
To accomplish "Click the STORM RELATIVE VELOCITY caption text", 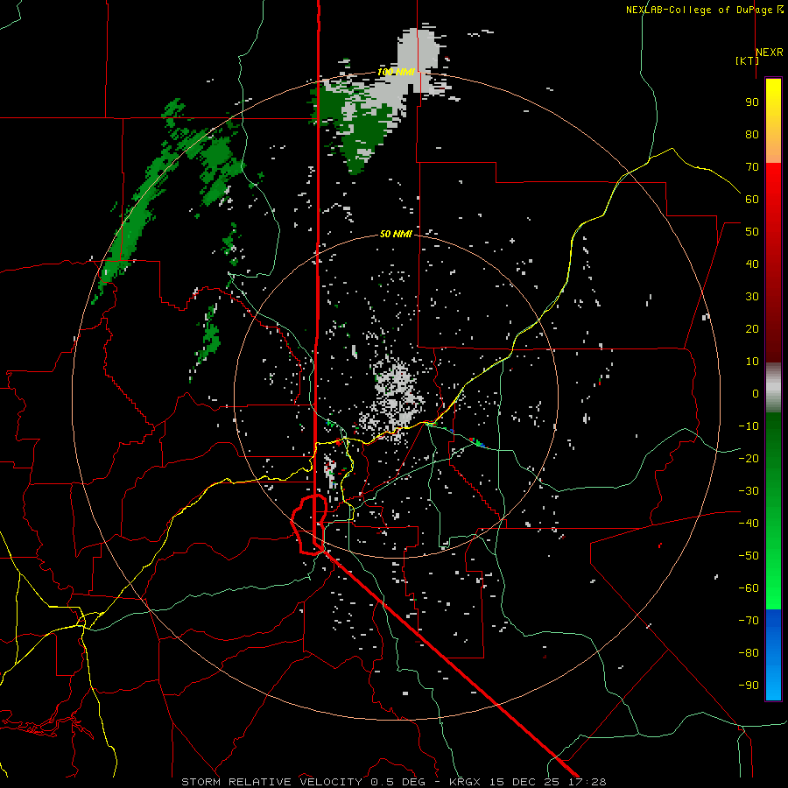I will (271, 782).
